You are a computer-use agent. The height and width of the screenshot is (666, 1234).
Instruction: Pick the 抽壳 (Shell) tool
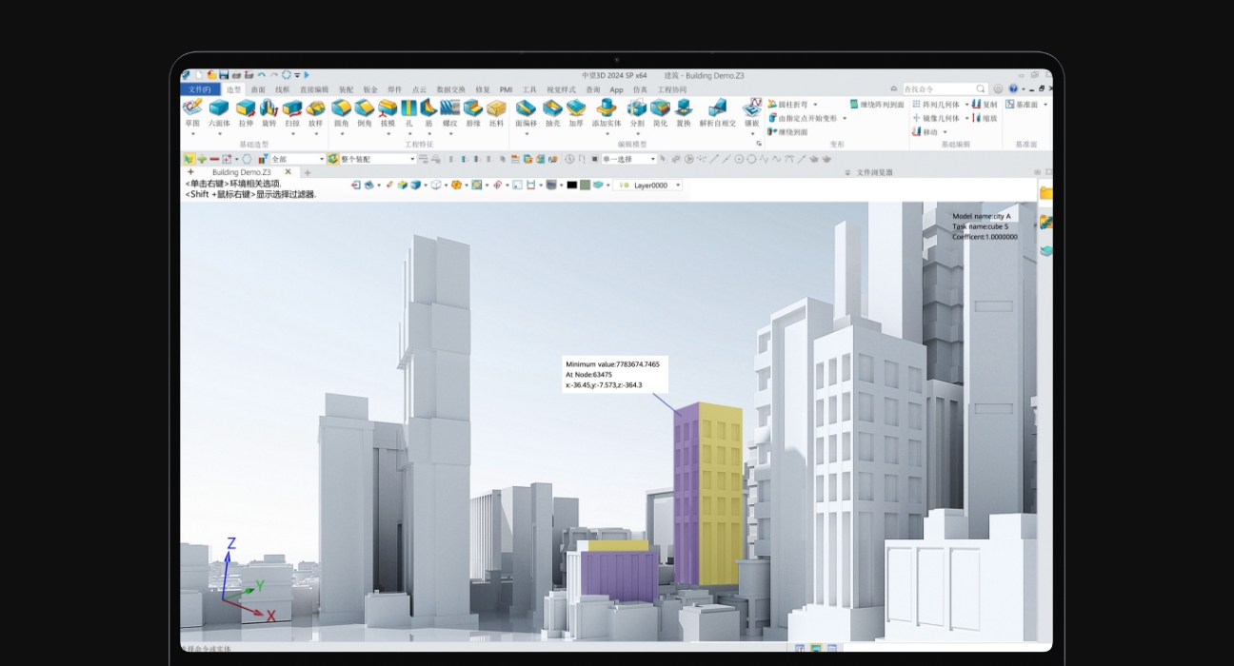tap(552, 108)
